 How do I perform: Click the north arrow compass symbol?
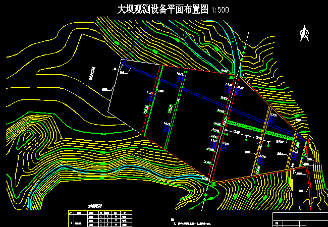pos(304,33)
